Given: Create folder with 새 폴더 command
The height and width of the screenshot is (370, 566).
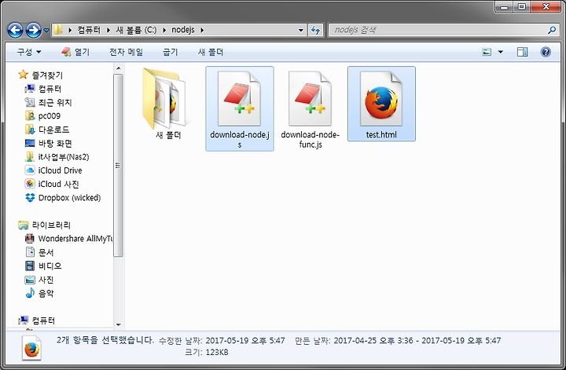Looking at the screenshot, I should coord(211,52).
